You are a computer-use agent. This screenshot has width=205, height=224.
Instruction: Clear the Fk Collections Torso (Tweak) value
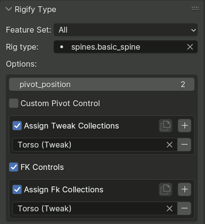[x=169, y=208]
